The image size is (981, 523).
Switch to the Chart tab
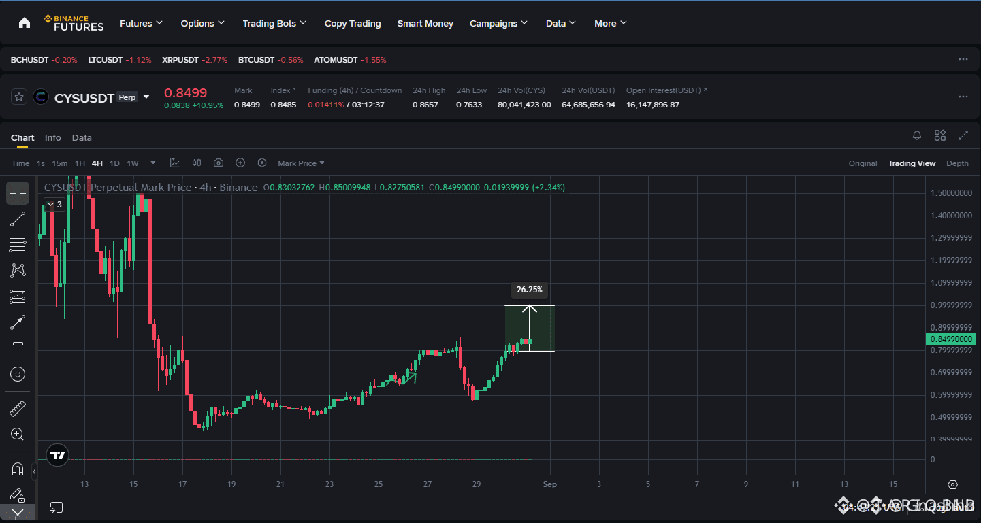22,137
